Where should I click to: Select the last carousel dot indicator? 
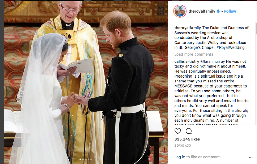(x=91, y=159)
